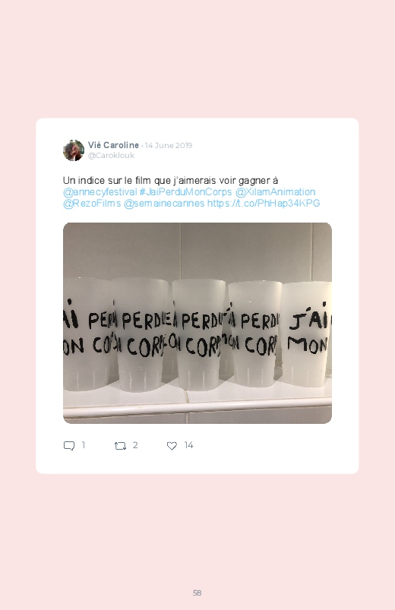
Task: Open the Vié Caroline display name
Action: (113, 145)
